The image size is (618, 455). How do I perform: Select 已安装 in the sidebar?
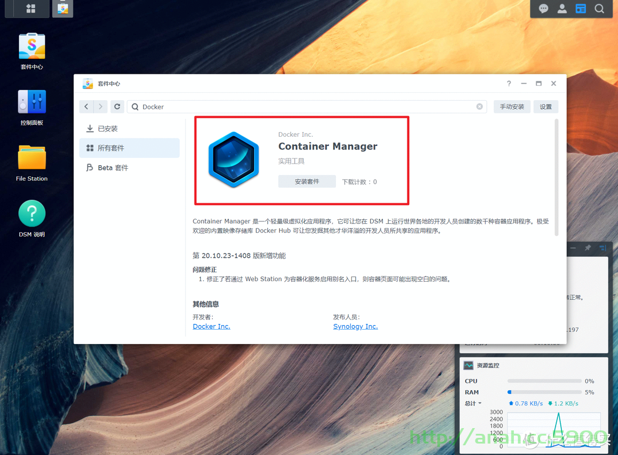(x=129, y=129)
